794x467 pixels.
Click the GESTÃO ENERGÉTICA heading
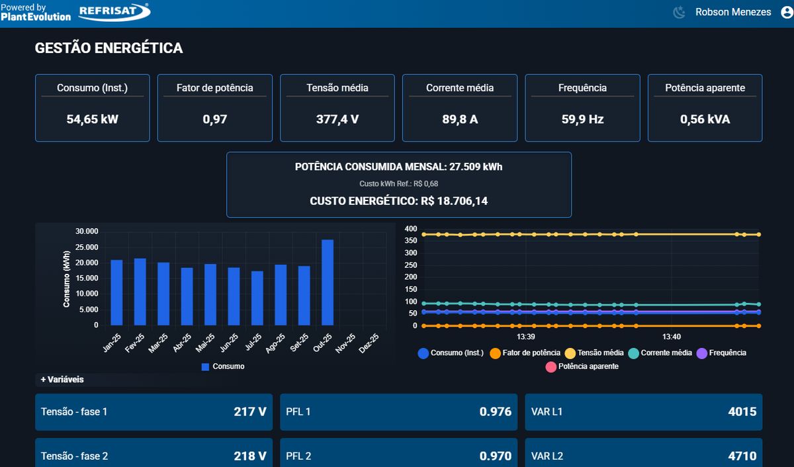[x=109, y=48]
